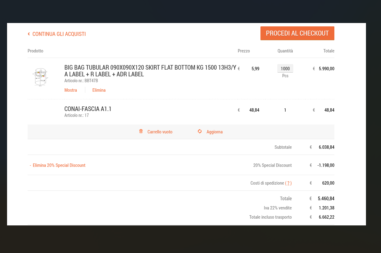Remove the Big Bag item with Elimina
The width and height of the screenshot is (381, 253).
99,90
